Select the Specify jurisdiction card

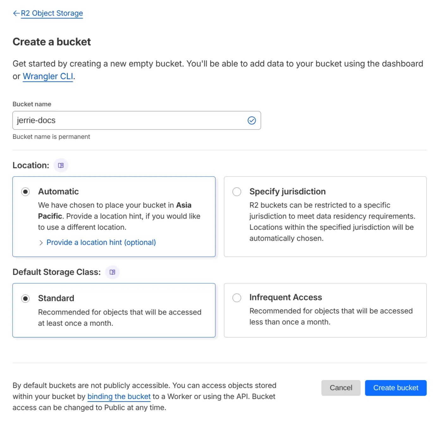click(325, 217)
